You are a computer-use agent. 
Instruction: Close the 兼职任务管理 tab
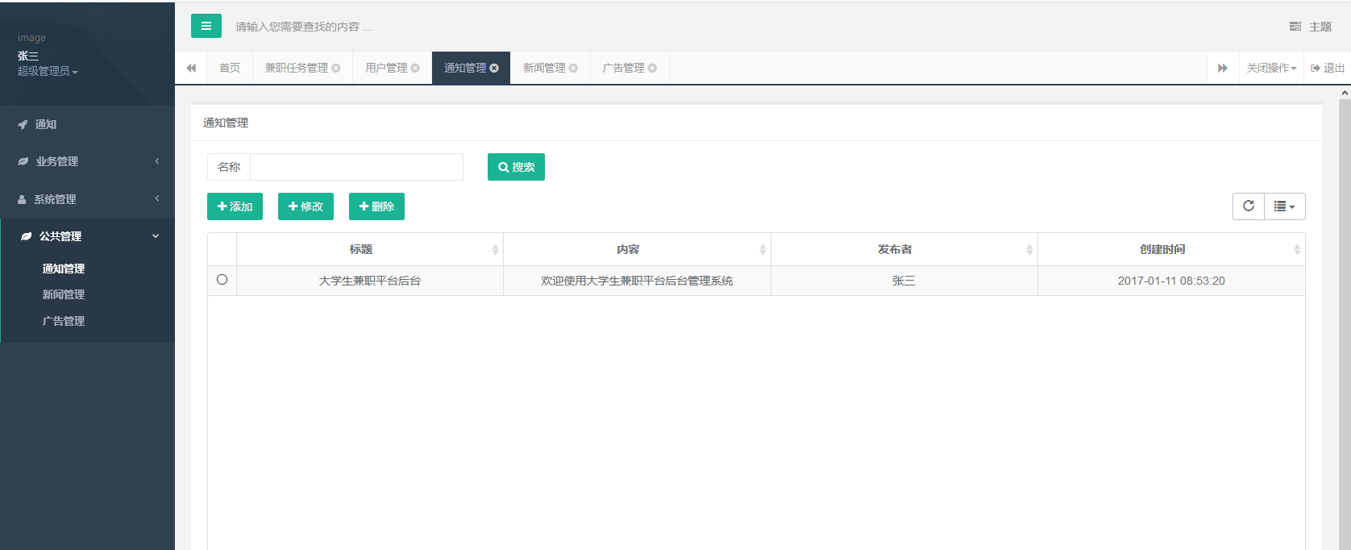[x=336, y=69]
